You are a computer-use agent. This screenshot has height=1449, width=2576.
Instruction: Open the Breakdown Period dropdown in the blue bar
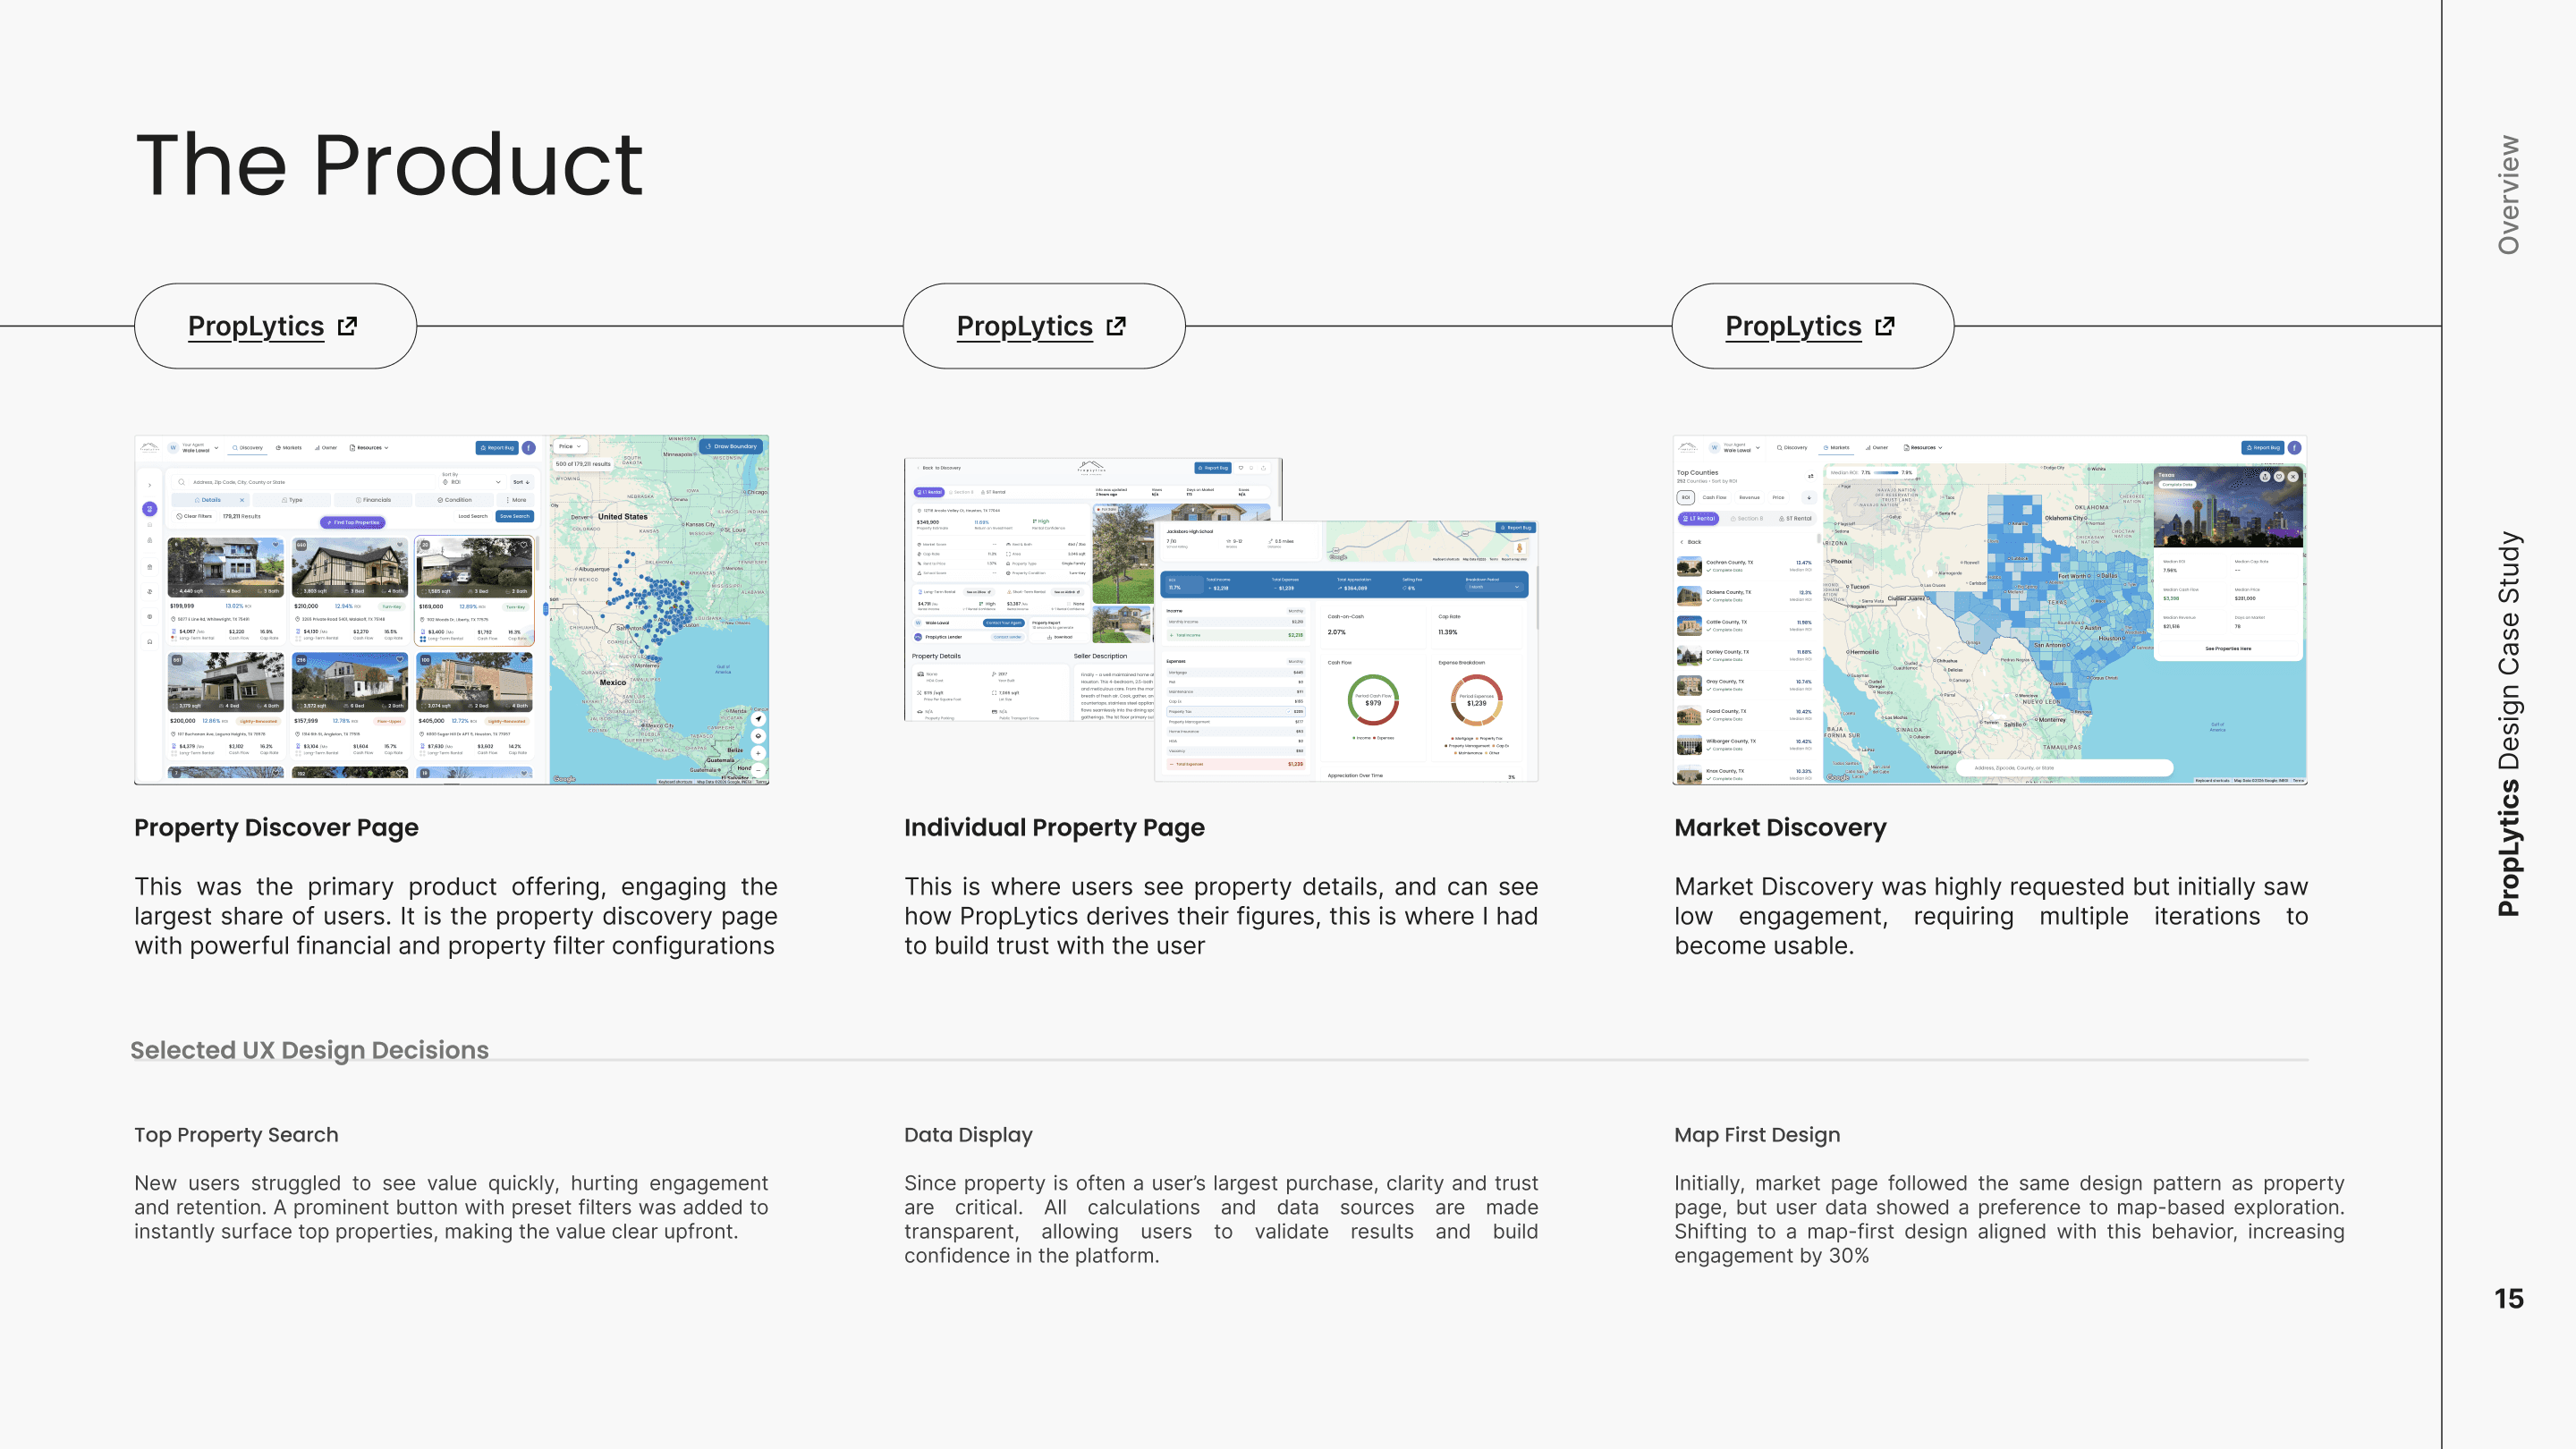(x=1495, y=587)
